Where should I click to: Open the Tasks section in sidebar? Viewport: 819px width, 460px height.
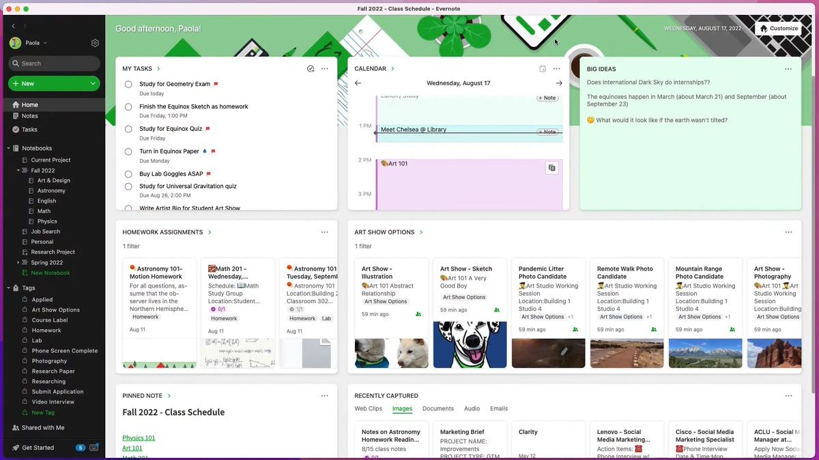(x=29, y=129)
